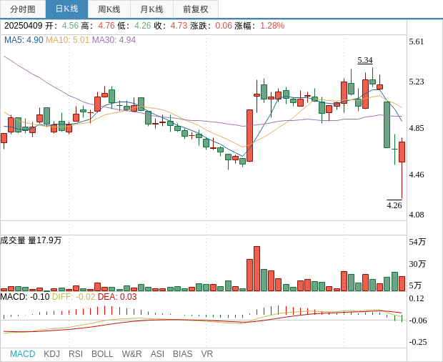
Task: Click the -0.25 MACD axis label
Action: click(x=418, y=342)
